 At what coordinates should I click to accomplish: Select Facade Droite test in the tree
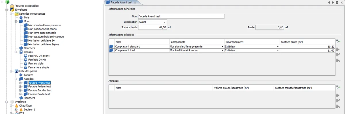tap(39, 94)
